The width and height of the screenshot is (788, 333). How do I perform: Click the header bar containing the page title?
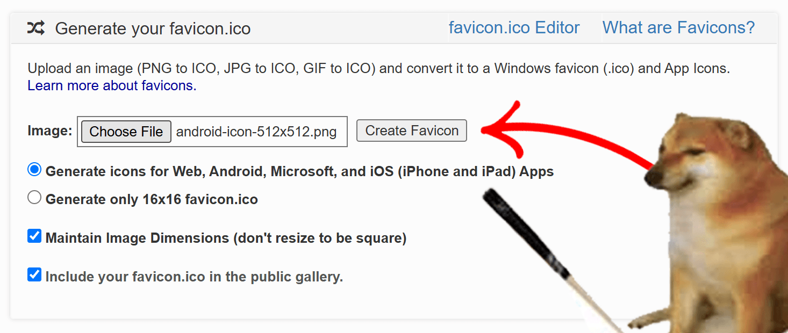tap(349, 28)
